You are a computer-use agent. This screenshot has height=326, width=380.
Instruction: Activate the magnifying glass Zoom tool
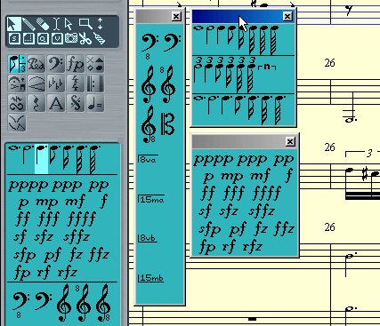85,24
